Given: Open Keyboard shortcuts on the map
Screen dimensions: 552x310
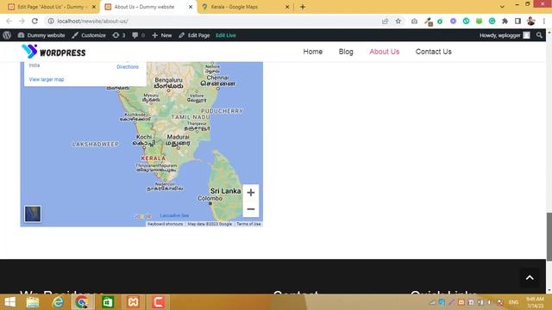Looking at the screenshot, I should click(x=165, y=224).
